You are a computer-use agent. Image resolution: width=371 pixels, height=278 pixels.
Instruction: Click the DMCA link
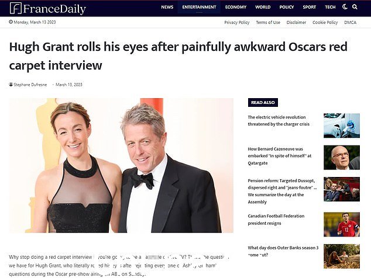click(350, 22)
